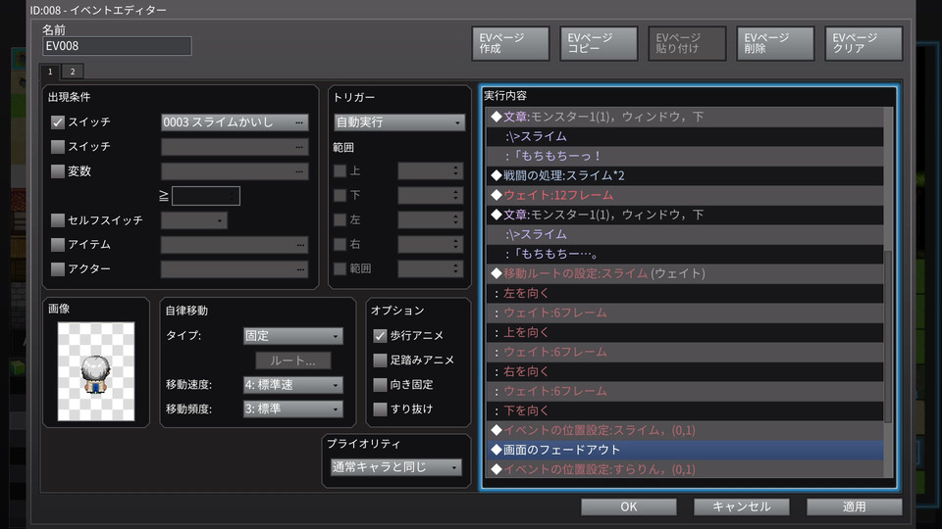Viewport: 942px width, 529px height.
Task: Switch to event page tab 1
Action: (x=50, y=72)
